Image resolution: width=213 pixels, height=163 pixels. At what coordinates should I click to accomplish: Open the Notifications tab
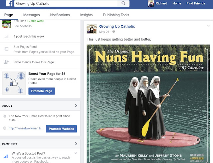(x=60, y=15)
